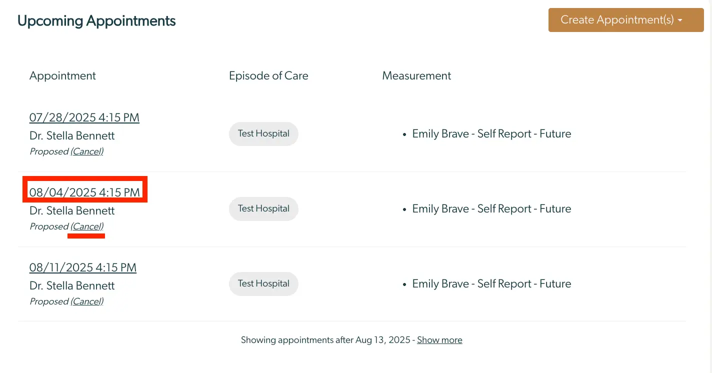Select the Test Hospital badge on second appointment
The width and height of the screenshot is (712, 373).
pos(263,208)
